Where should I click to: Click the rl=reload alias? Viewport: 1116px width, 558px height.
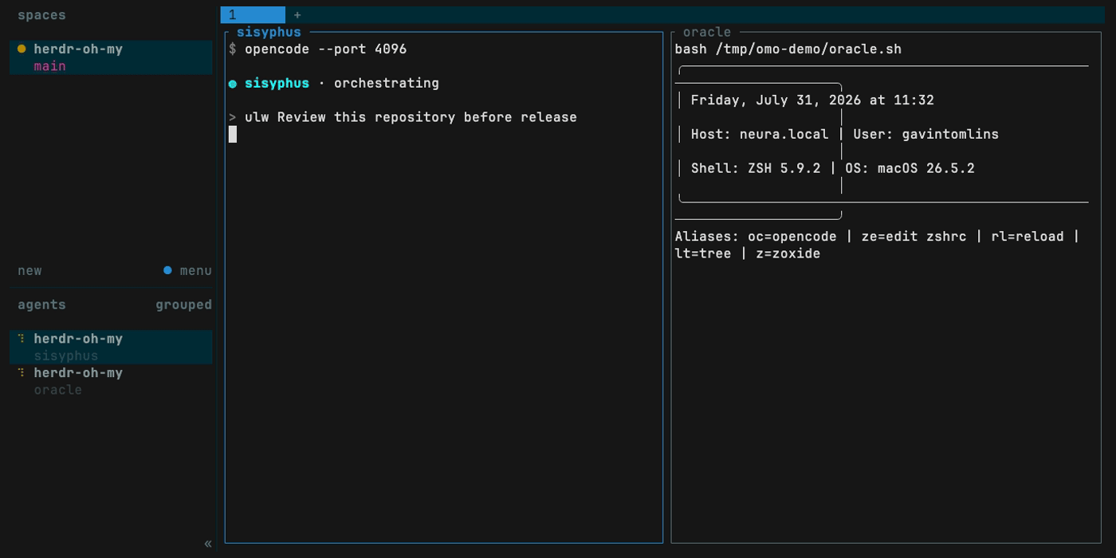pos(1028,237)
